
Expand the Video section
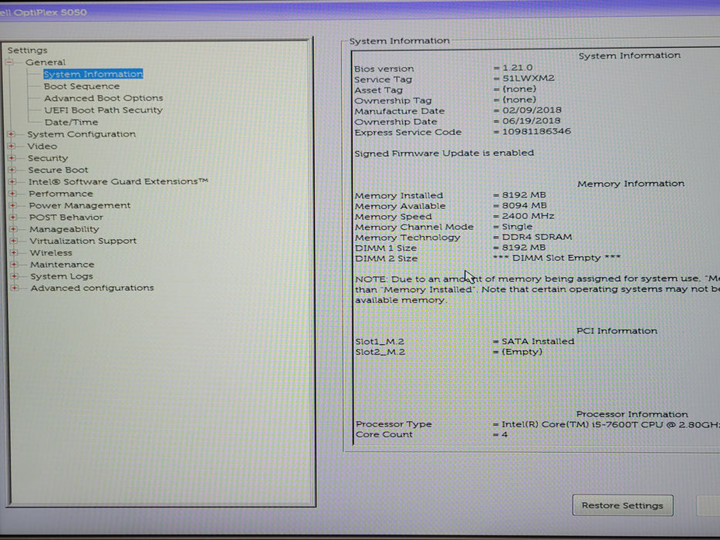(11, 146)
